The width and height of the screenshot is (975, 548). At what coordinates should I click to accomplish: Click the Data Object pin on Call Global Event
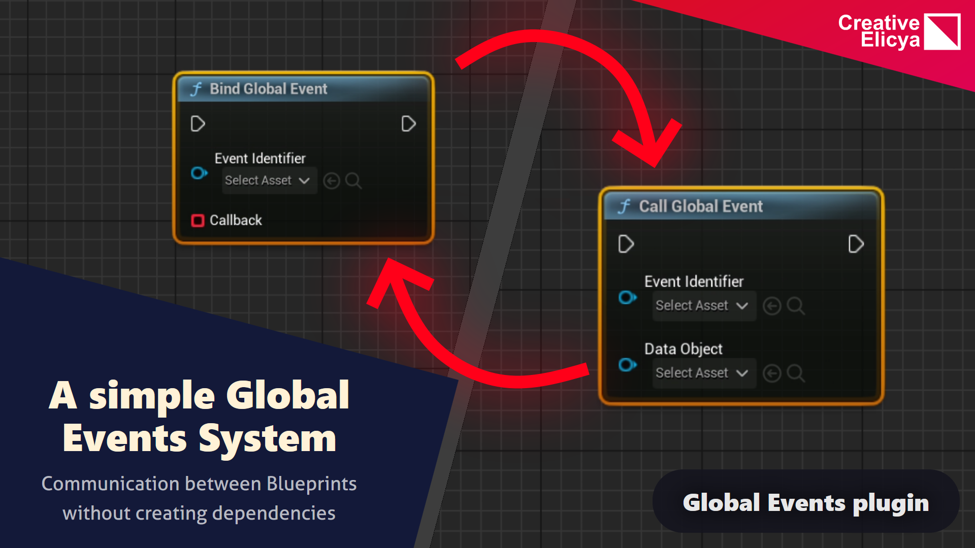coord(628,365)
